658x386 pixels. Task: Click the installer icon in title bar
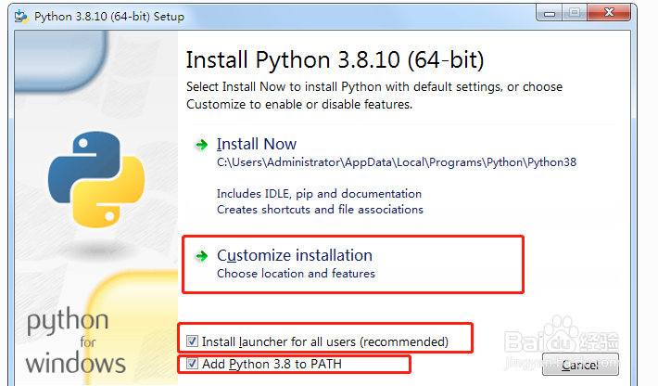tap(21, 17)
